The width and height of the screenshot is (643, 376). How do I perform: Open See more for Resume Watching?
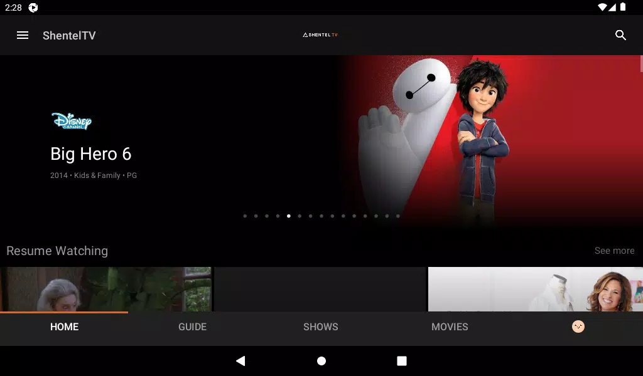click(614, 251)
